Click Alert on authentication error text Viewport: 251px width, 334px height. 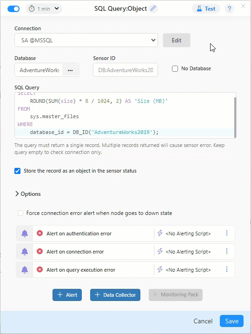pyautogui.click(x=79, y=234)
